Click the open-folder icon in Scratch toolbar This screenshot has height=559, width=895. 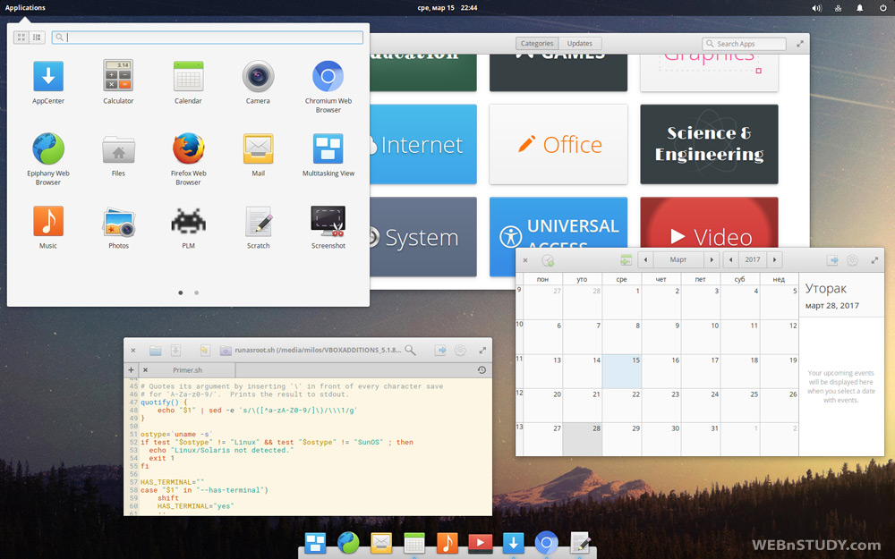[155, 351]
